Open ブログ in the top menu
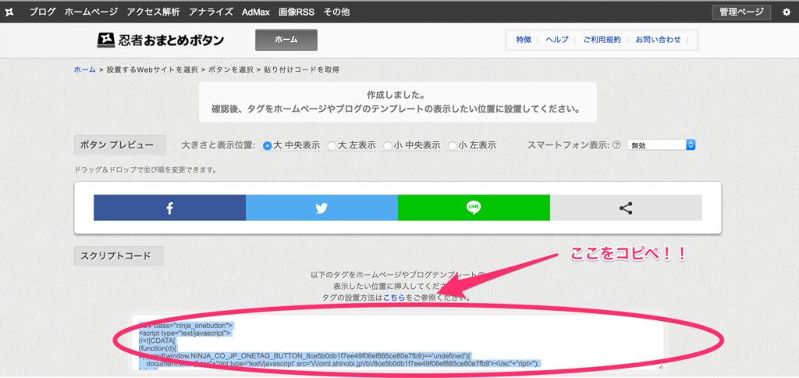 (x=42, y=12)
